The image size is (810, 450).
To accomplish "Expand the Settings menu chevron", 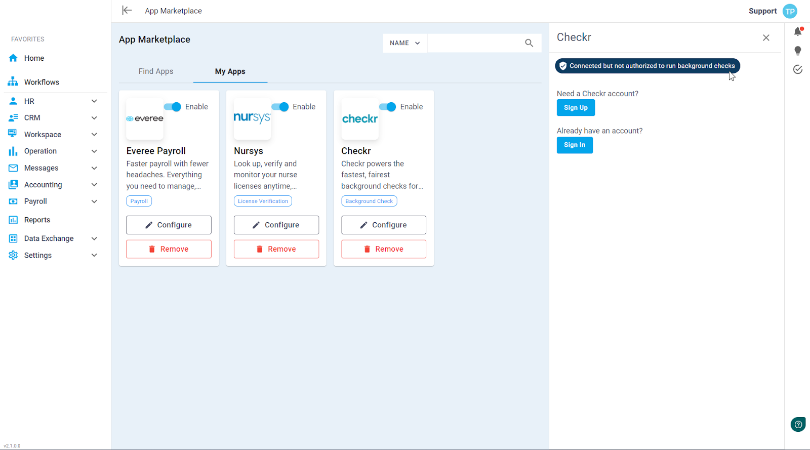I will (x=94, y=255).
